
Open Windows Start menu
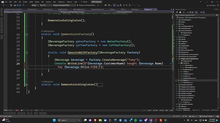[54, 120]
